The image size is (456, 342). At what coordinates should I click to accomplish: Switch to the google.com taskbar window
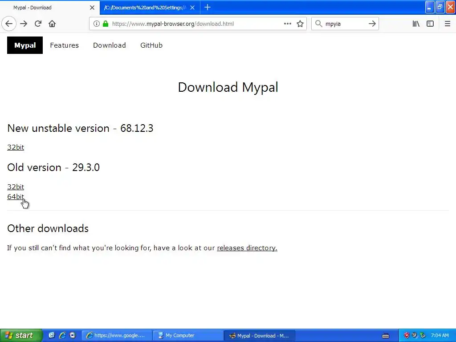[118, 336]
